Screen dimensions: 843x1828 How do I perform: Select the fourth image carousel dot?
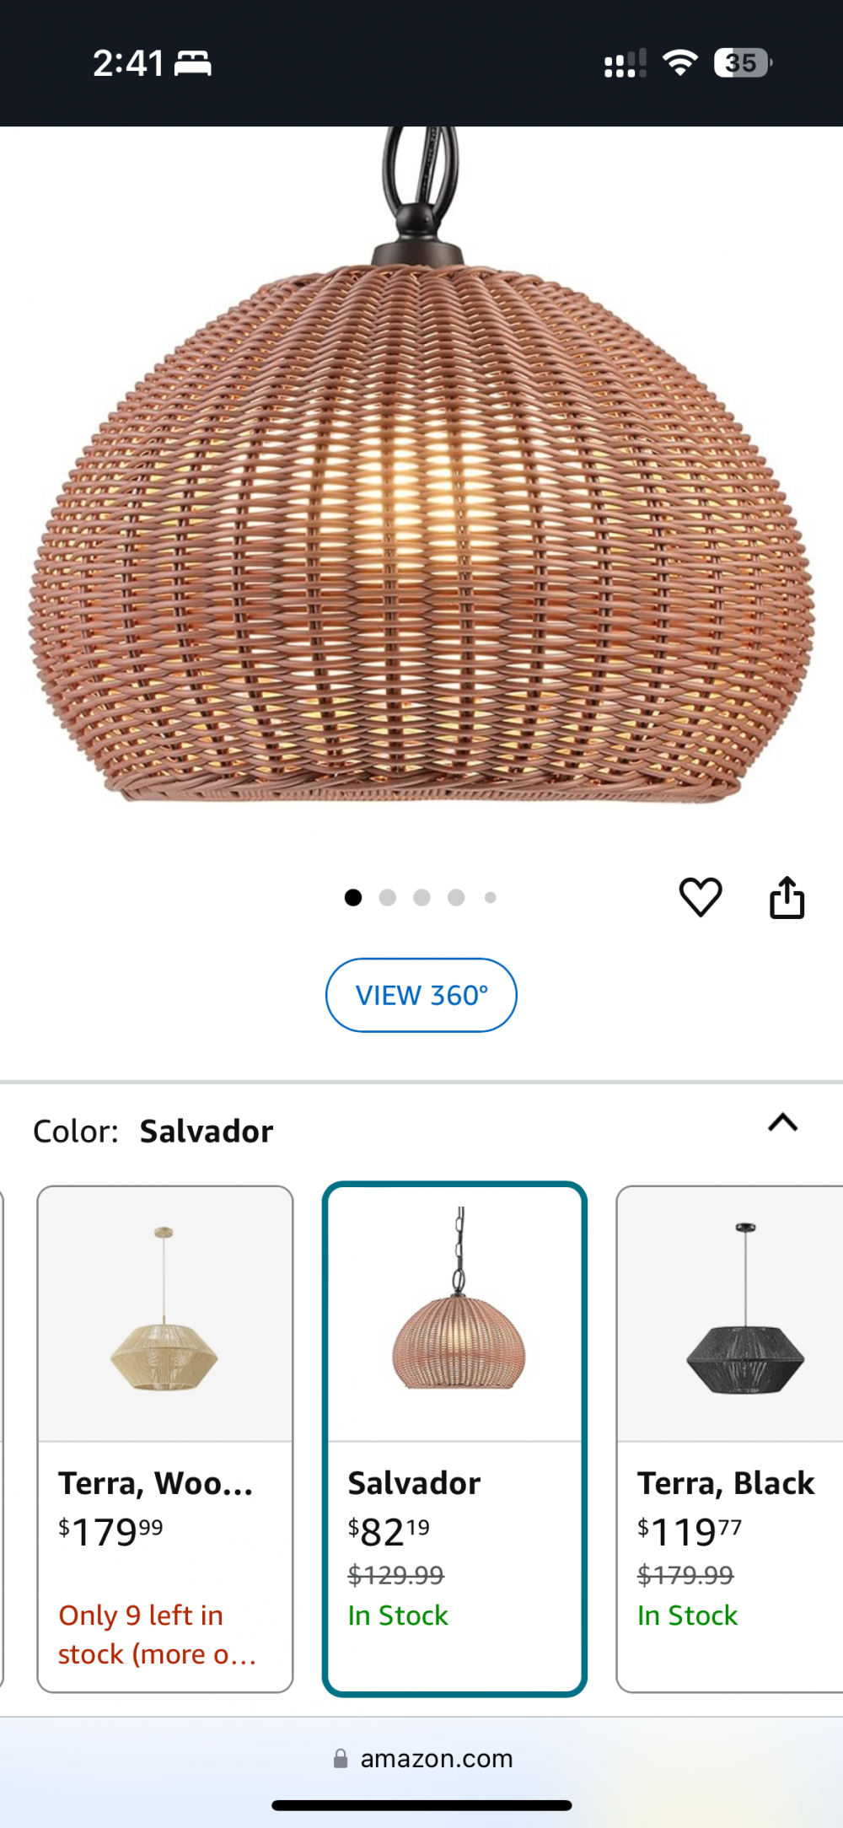[456, 897]
